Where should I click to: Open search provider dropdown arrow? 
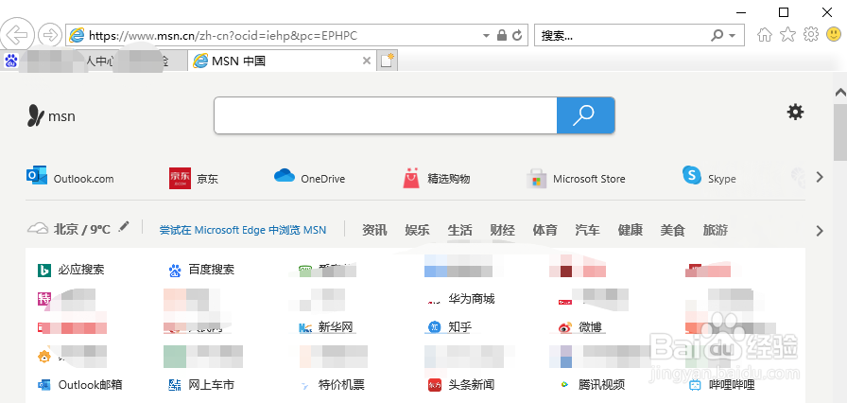click(733, 36)
